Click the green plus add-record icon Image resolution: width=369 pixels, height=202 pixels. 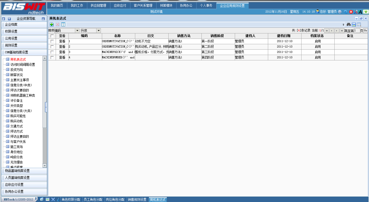coord(52,24)
